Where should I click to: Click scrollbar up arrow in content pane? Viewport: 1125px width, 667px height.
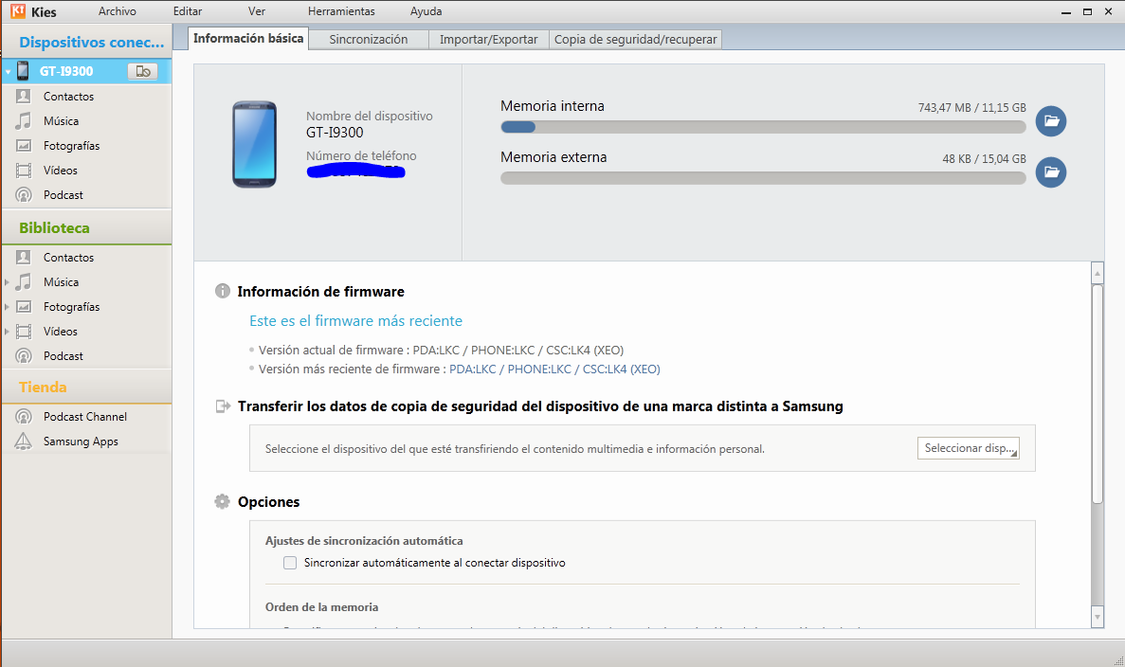(x=1097, y=273)
